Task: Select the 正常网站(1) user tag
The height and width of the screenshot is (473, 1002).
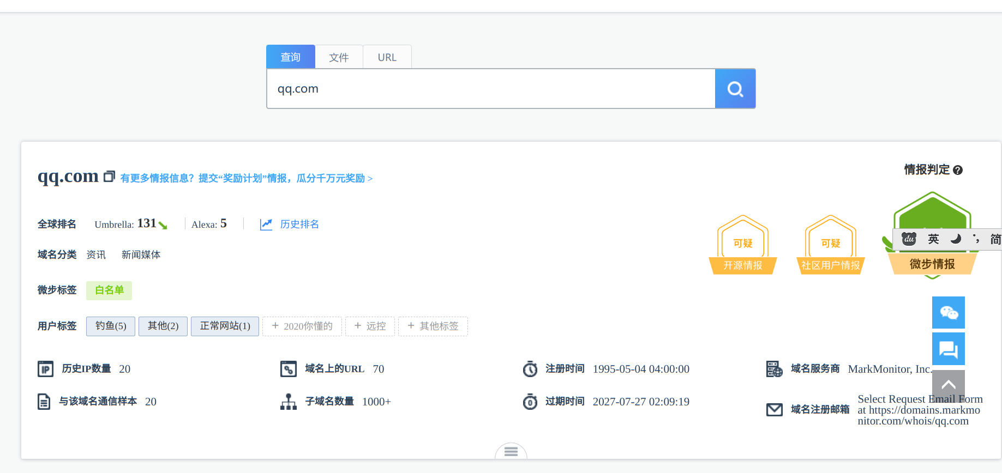Action: [225, 326]
